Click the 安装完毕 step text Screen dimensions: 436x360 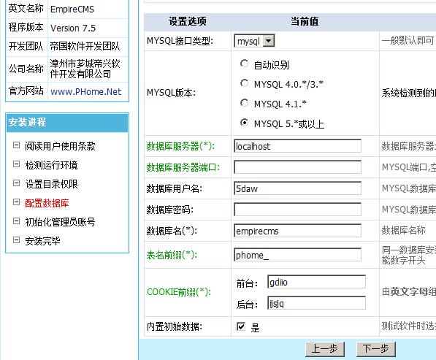point(42,241)
